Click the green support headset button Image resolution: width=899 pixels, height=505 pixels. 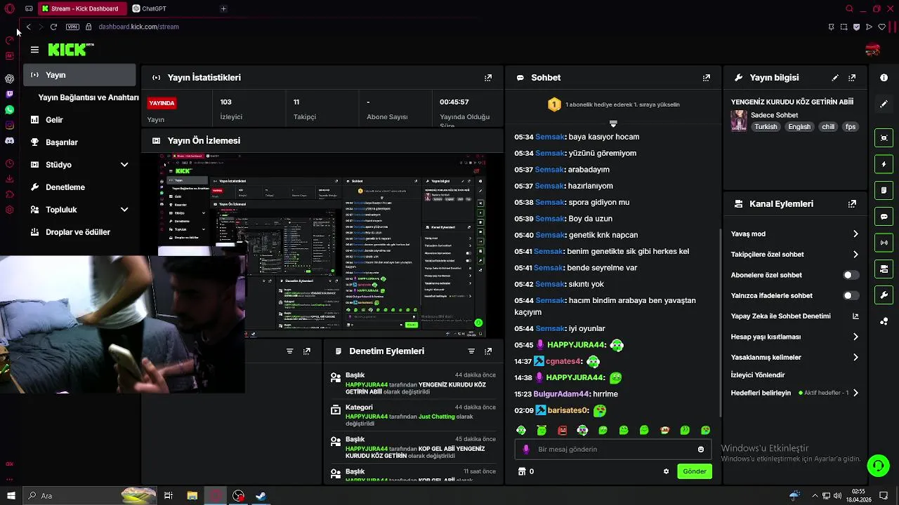click(x=878, y=465)
